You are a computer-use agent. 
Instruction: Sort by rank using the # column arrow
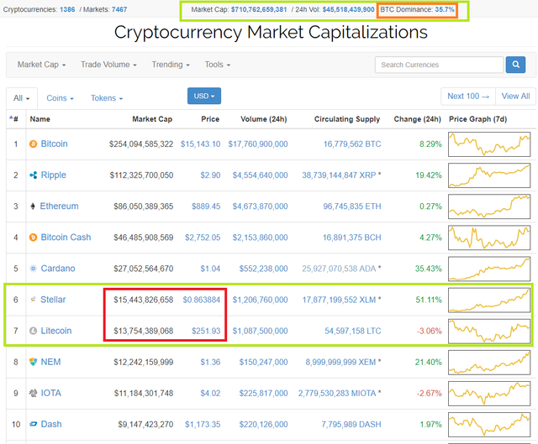pos(13,119)
